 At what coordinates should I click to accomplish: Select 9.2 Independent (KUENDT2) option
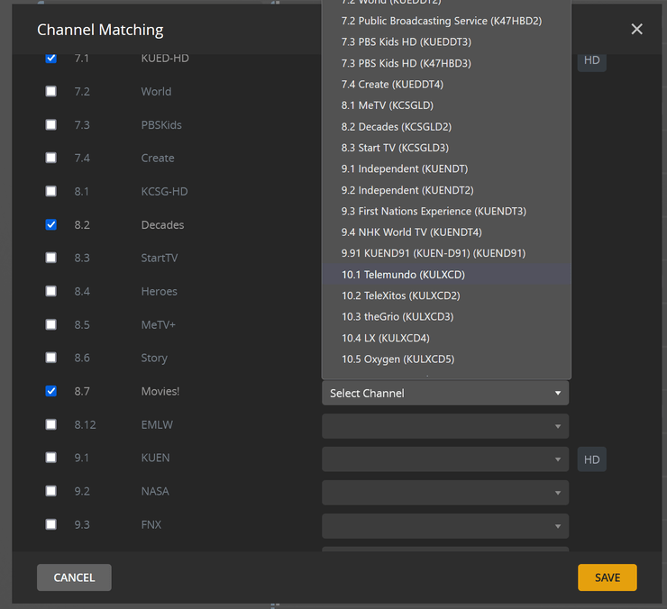446,190
